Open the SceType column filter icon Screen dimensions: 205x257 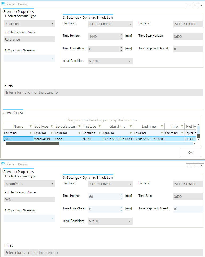[52, 127]
